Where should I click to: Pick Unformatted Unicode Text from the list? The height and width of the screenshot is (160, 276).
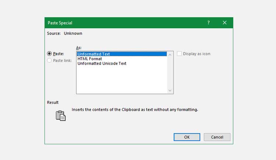102,63
